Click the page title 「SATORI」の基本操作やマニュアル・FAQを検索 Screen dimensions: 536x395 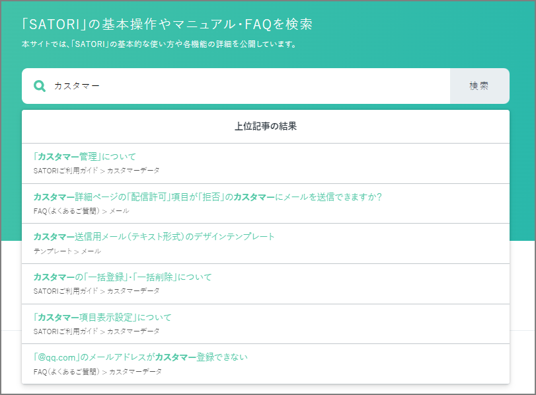[x=167, y=24]
